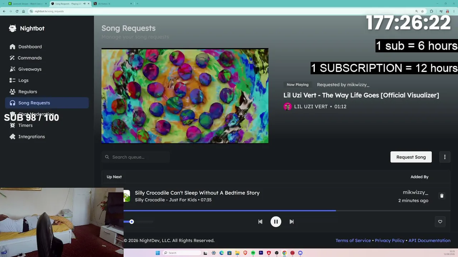Open the browser profile avatar

pos(447,11)
